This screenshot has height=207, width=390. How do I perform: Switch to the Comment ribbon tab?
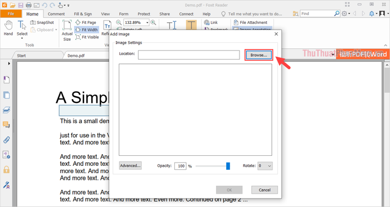[56, 14]
